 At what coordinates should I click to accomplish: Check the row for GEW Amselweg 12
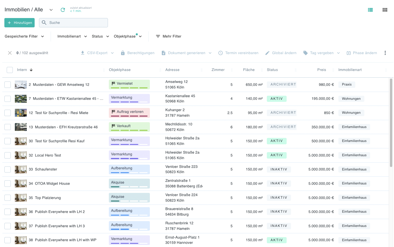pos(8,85)
